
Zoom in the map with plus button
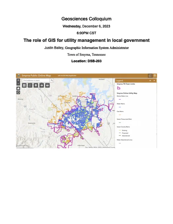18,80
